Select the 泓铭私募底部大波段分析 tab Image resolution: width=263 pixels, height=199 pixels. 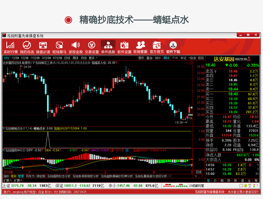coord(151,176)
